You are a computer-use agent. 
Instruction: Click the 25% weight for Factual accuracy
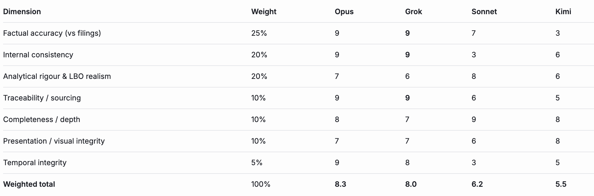pyautogui.click(x=259, y=33)
